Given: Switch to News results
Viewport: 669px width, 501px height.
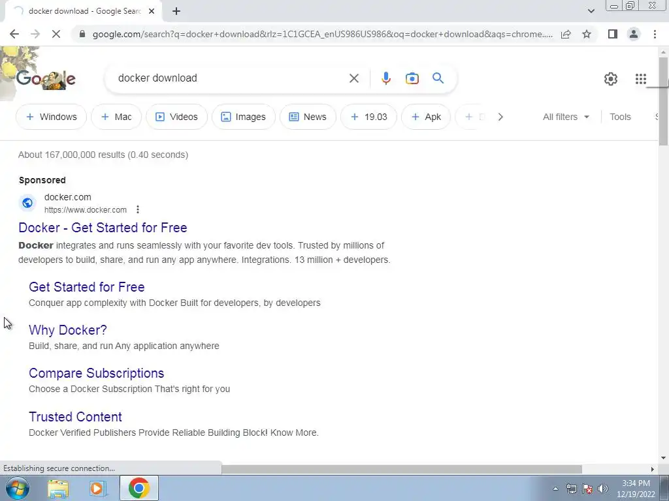Looking at the screenshot, I should tap(308, 117).
